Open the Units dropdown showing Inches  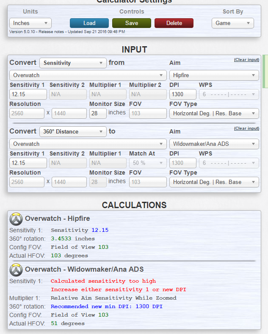tap(30, 23)
